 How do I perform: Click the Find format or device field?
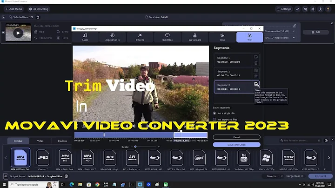tap(300, 141)
